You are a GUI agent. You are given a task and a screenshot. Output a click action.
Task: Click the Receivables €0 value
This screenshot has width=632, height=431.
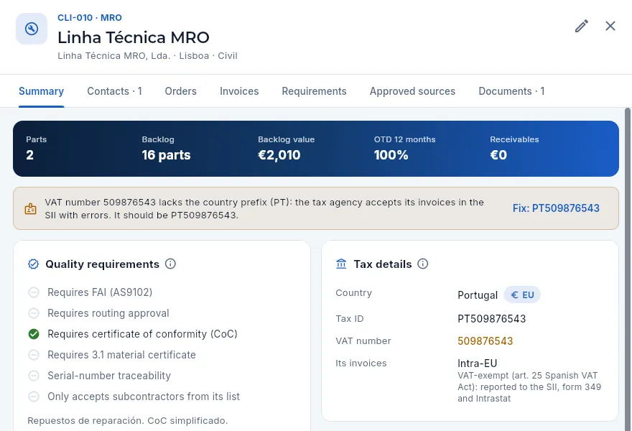point(498,155)
